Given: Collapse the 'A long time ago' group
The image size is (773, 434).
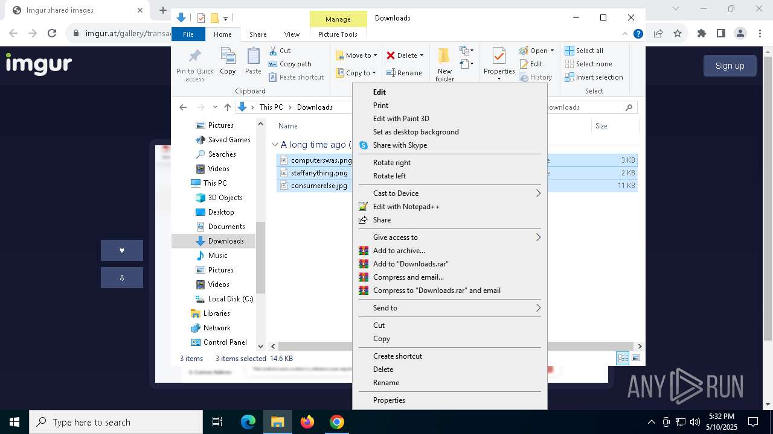Looking at the screenshot, I should click(275, 145).
